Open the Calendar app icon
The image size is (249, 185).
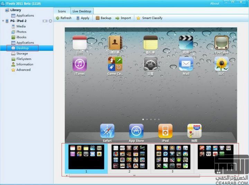coord(80,43)
